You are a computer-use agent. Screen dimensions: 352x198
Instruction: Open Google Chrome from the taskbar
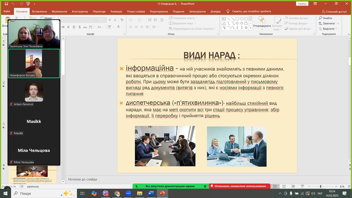pos(117,193)
